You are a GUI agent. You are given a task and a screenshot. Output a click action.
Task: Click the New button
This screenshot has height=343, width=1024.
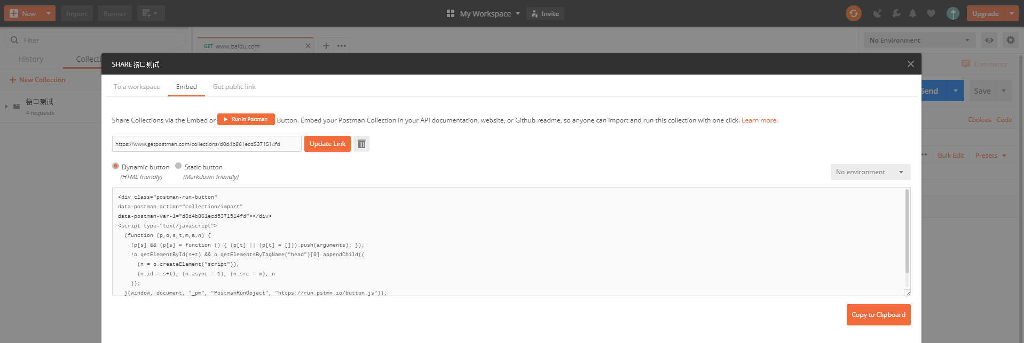coord(23,13)
